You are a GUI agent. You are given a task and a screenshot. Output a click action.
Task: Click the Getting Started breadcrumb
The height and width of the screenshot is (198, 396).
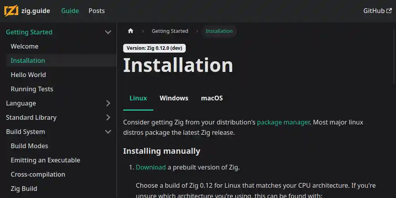coord(170,31)
